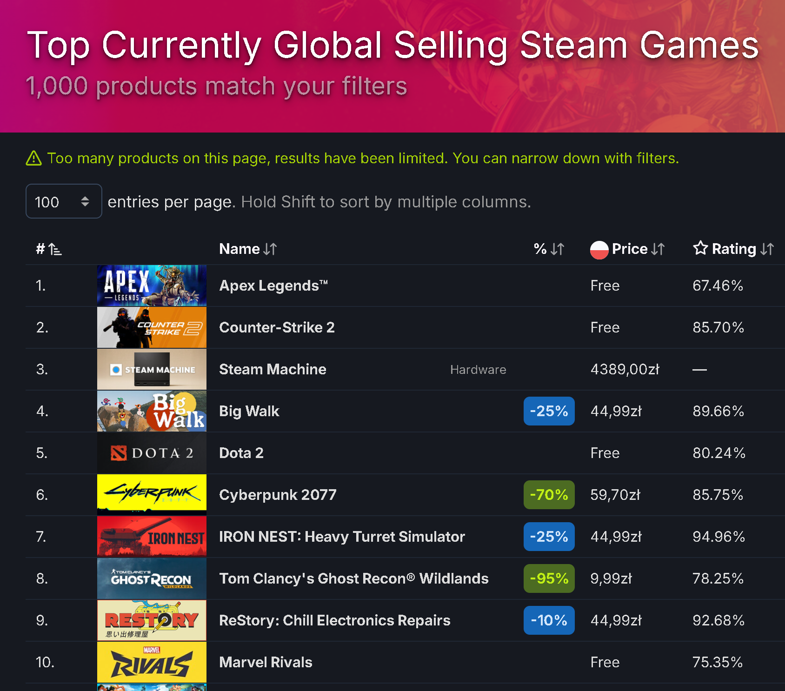Open ReStory: Chill Electronics Repairs link
This screenshot has height=691, width=785.
pos(334,620)
